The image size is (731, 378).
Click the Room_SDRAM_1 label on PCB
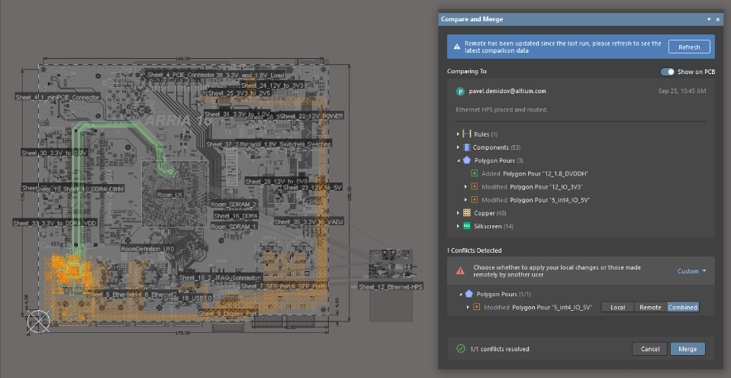(x=233, y=227)
